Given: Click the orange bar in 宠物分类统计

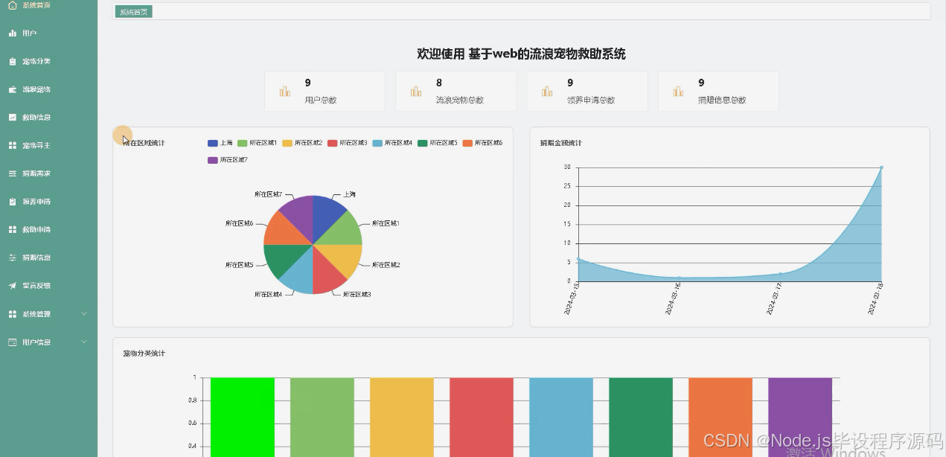Looking at the screenshot, I should (720, 417).
